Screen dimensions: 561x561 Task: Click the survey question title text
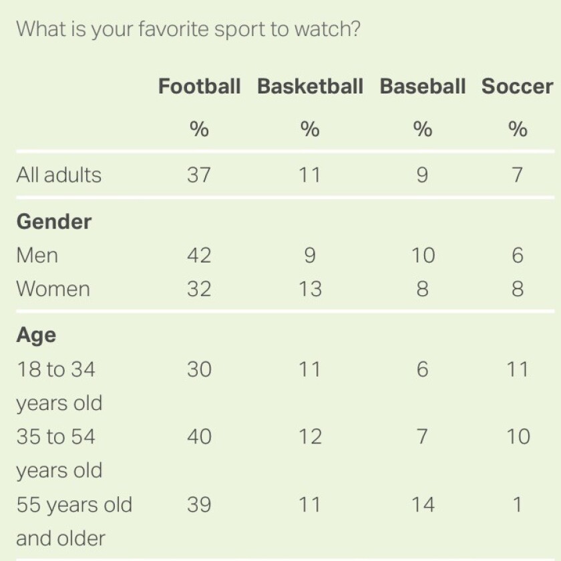coord(188,29)
